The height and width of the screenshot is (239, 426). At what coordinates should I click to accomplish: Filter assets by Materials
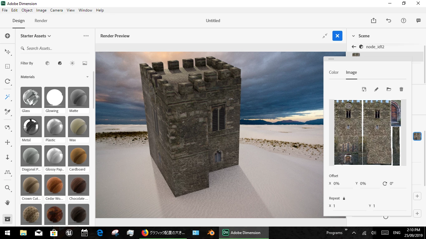60,63
